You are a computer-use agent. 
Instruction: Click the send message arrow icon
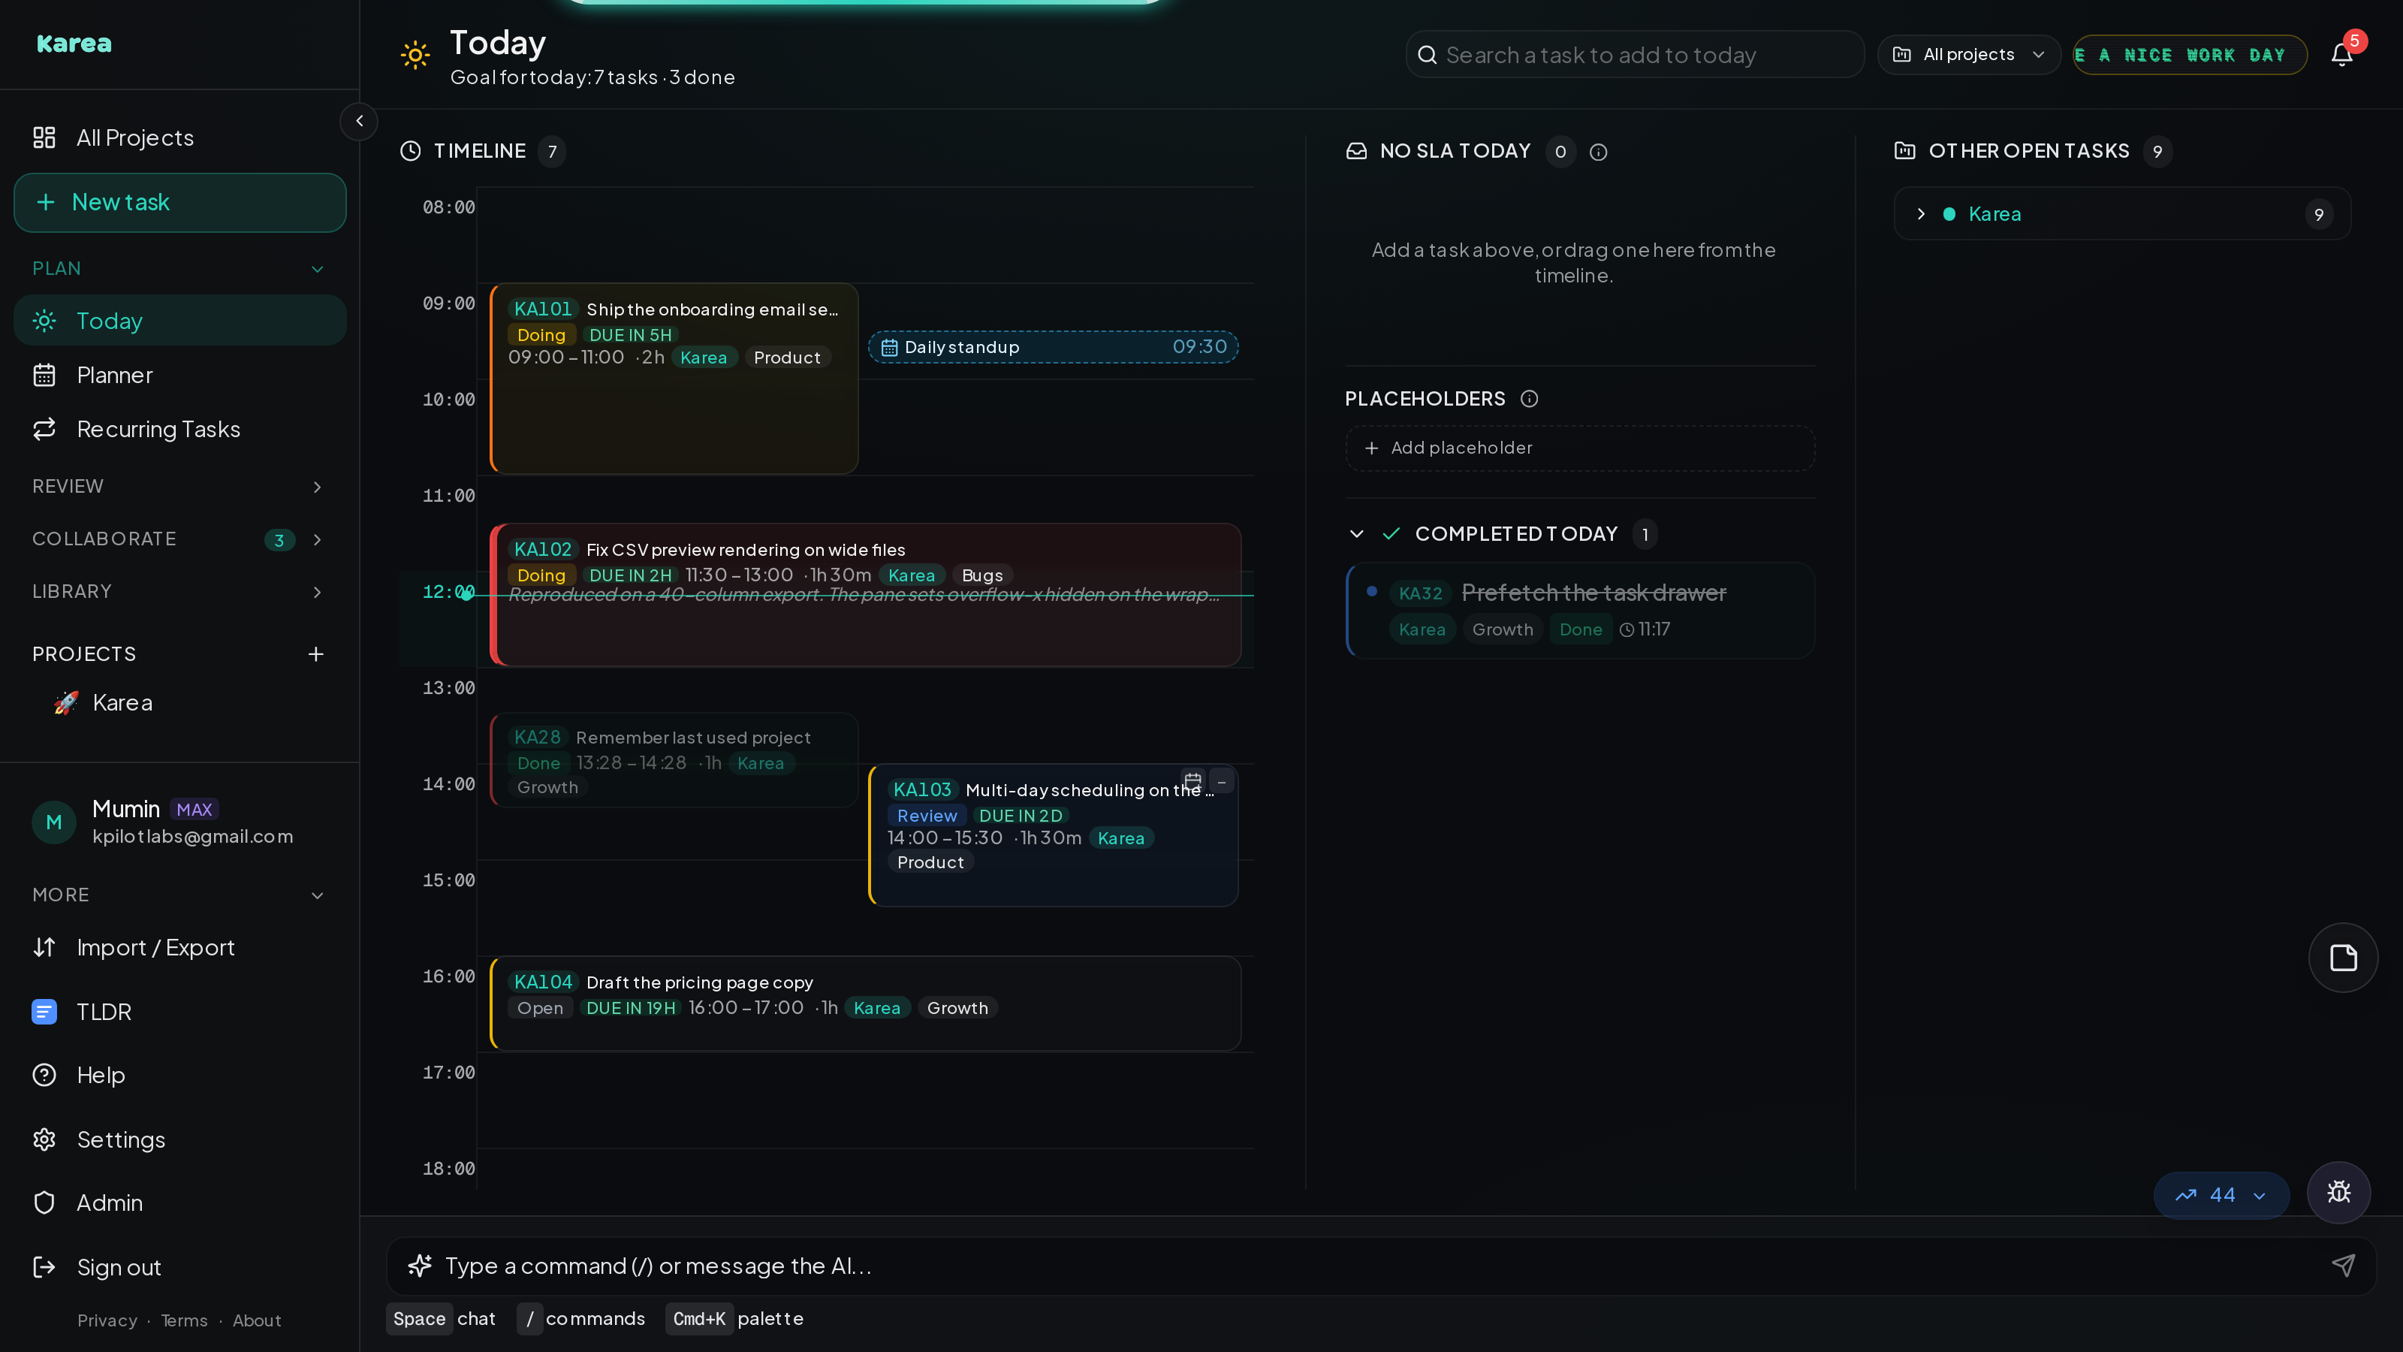click(2342, 1265)
